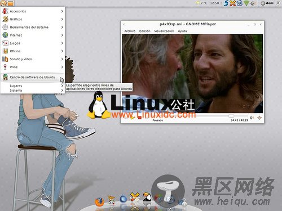Image resolution: width=282 pixels, height=211 pixels.
Task: Open the Lugares submenu
Action: [x=33, y=86]
